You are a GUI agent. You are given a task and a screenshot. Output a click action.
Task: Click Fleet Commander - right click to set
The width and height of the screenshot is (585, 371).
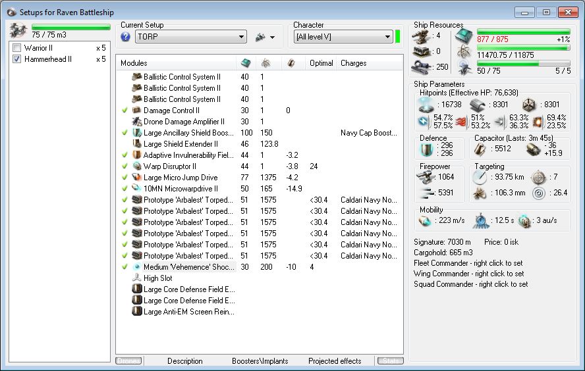coord(468,263)
